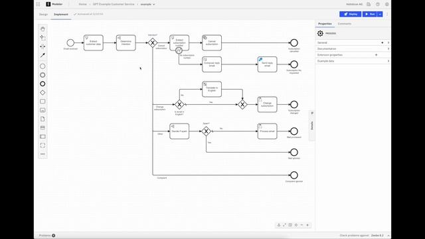Toggle the Details side panel handle
The width and height of the screenshot is (425, 239).
point(312,125)
